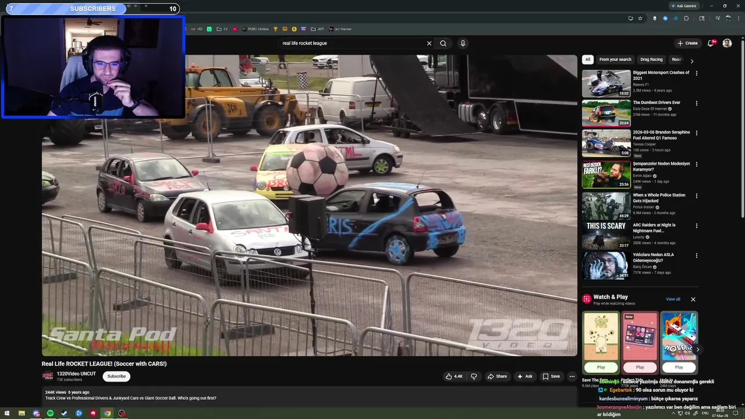Show hidden system tray icons

674,413
